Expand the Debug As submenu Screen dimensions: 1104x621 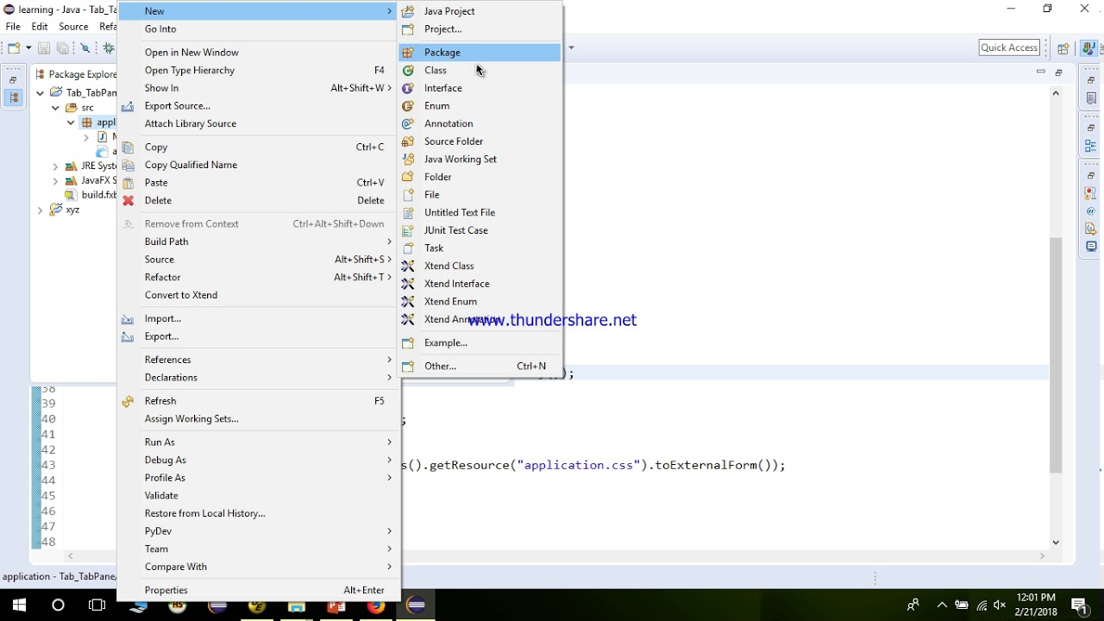coord(258,461)
